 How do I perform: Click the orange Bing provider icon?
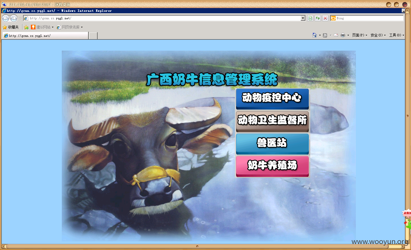click(x=333, y=18)
